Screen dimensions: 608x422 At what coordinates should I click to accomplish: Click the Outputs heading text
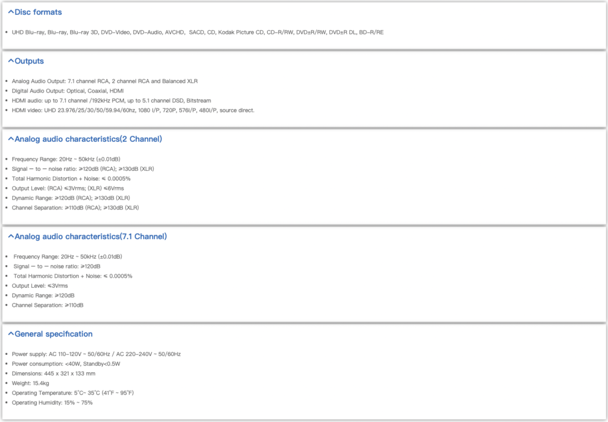tap(29, 61)
